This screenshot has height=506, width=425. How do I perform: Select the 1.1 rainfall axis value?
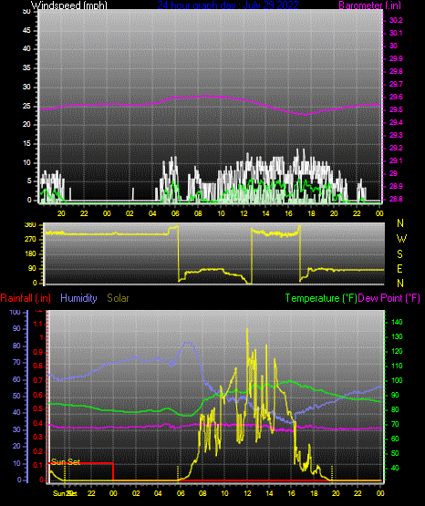click(x=38, y=324)
